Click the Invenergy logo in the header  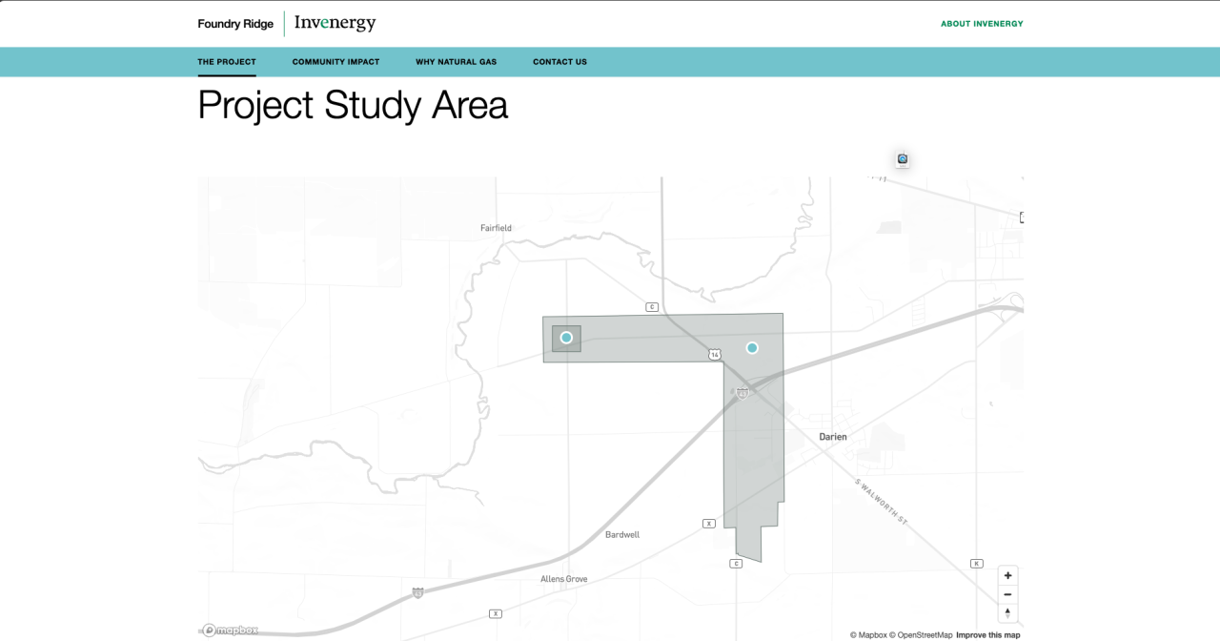coord(335,23)
